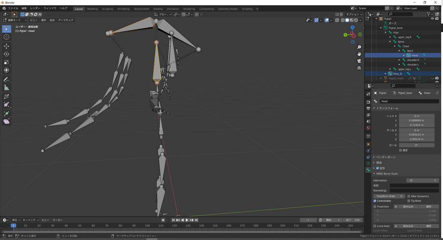
Task: Switch to the Modeling workspace tab
Action: 93,9
